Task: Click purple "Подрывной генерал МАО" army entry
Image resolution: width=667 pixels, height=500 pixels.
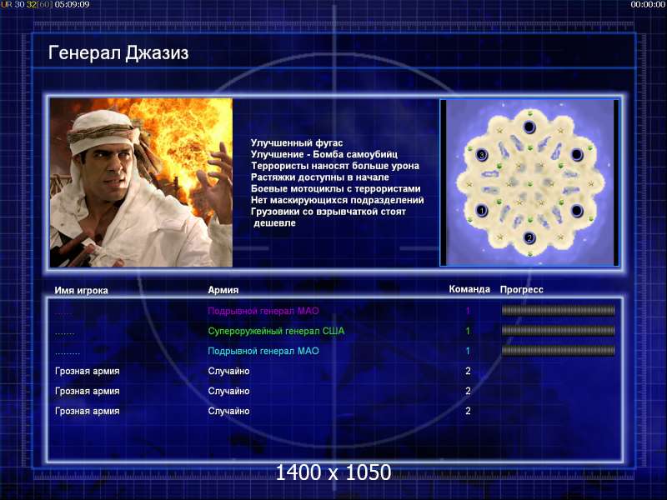Action: pyautogui.click(x=263, y=311)
